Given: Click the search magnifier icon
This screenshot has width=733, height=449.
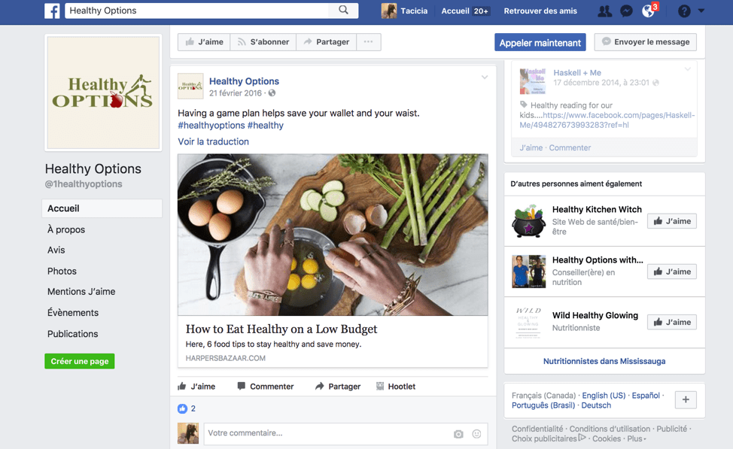Looking at the screenshot, I should pos(343,11).
